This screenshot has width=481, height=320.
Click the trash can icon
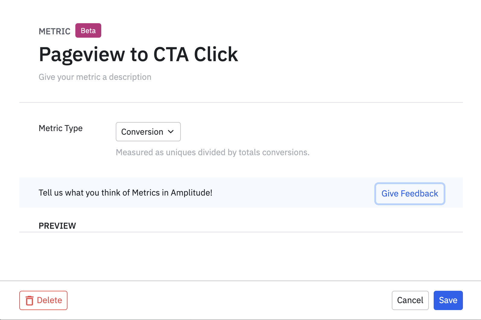click(x=30, y=300)
